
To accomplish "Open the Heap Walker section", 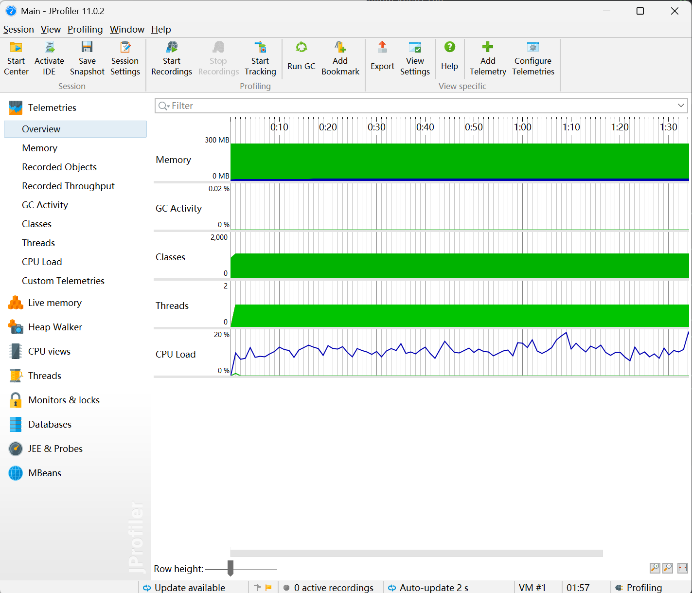I will pyautogui.click(x=55, y=327).
